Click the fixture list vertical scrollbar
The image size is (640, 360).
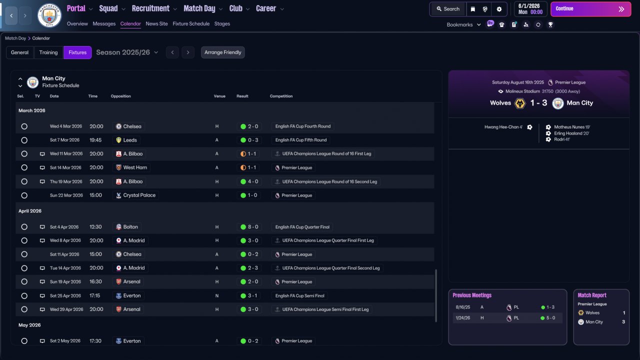[x=436, y=296]
